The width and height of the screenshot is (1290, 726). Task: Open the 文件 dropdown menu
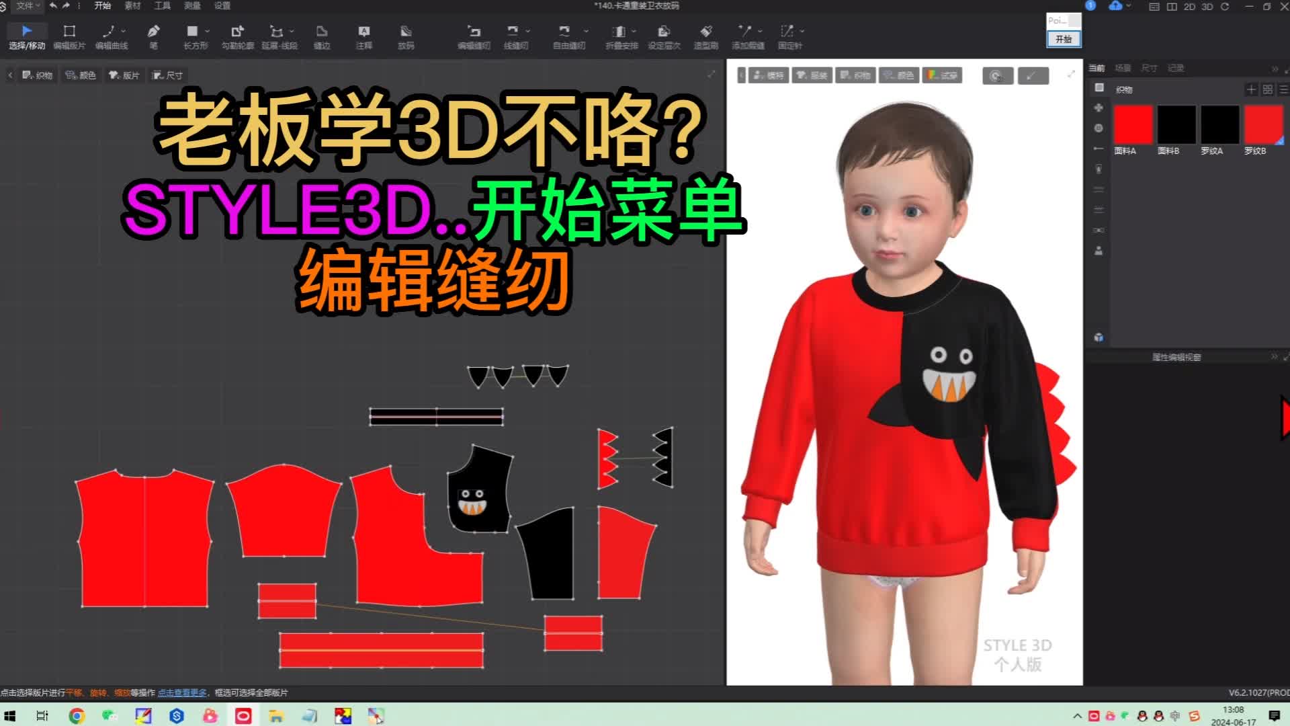point(28,5)
